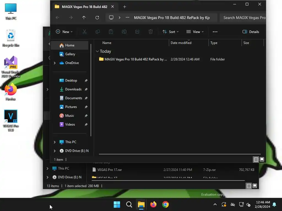Click the front window horizontal scrollbar
The width and height of the screenshot is (282, 211).
180,154
